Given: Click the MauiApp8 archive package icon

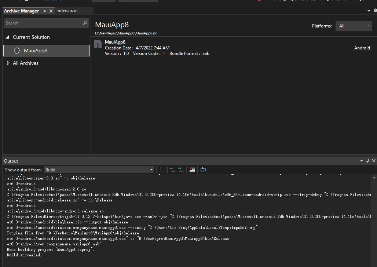Looking at the screenshot, I should point(98,44).
